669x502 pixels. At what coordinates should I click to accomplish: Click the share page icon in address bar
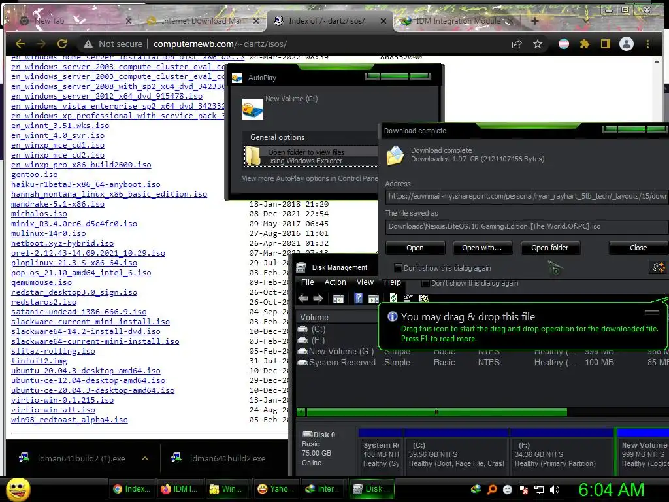[517, 44]
